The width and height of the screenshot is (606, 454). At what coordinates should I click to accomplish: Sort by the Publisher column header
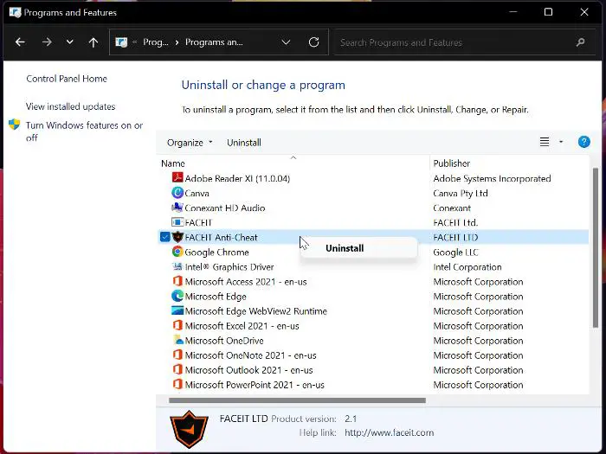451,163
